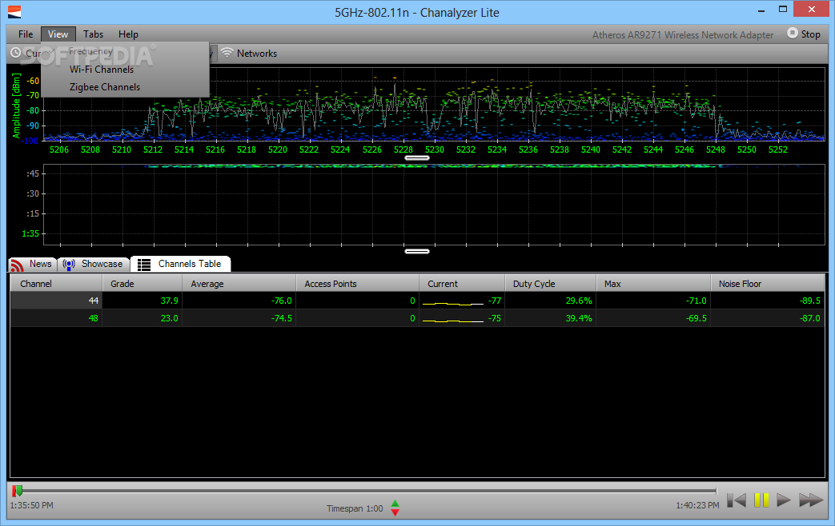Fast forward to live end
Screen dimensions: 835x526
click(x=810, y=500)
